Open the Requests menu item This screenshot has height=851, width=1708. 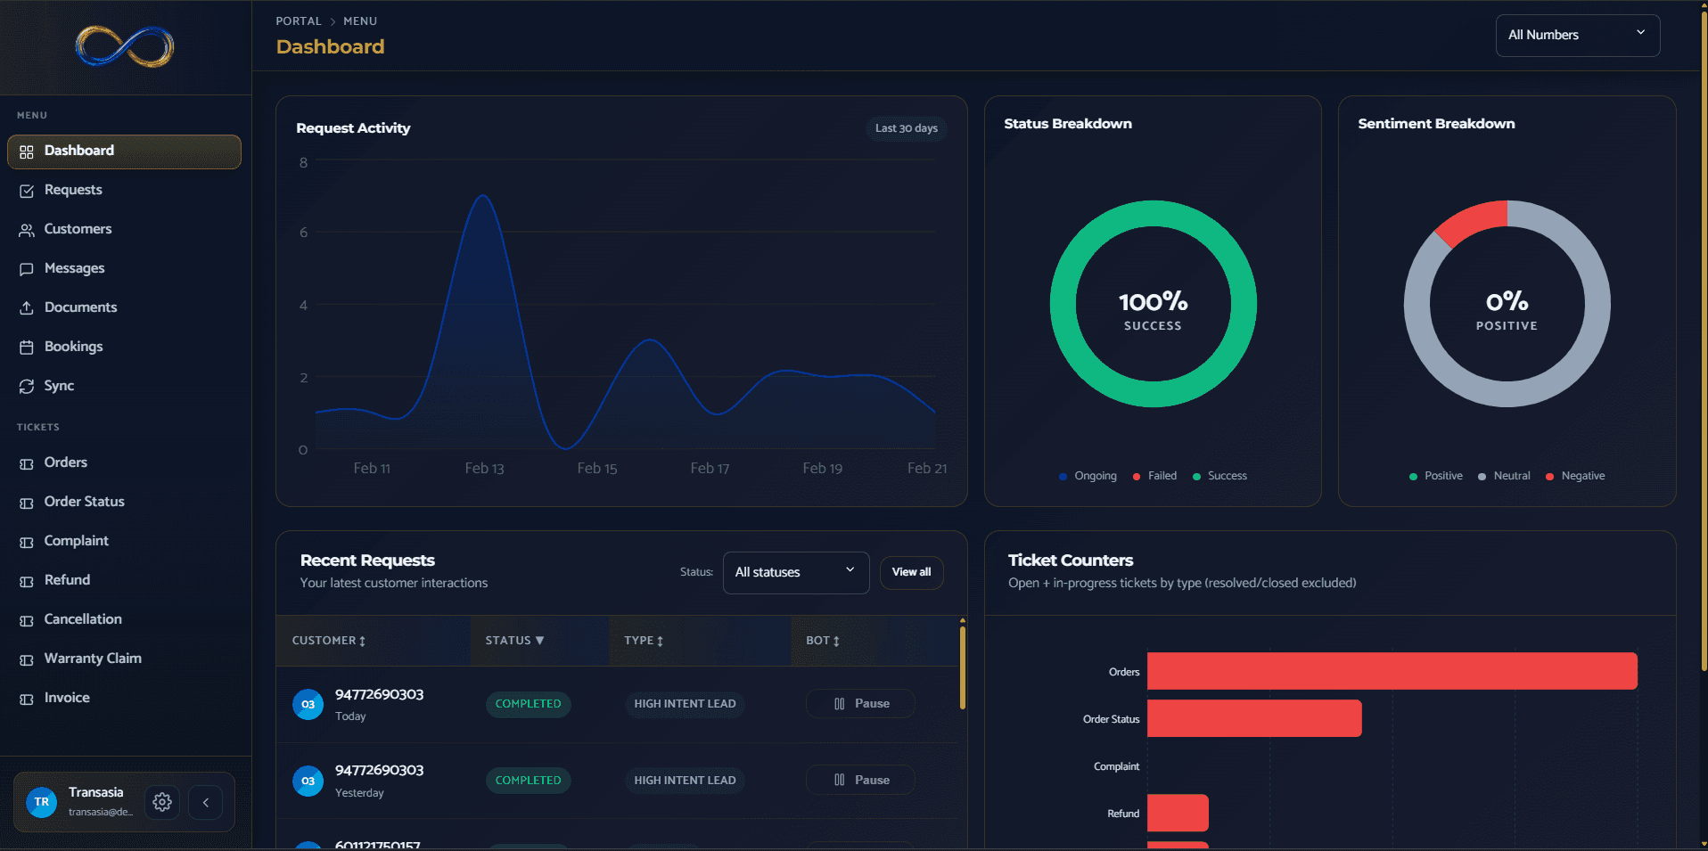click(x=72, y=190)
